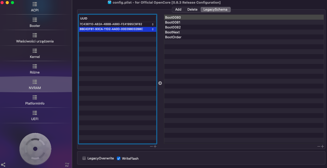Click the PayPal donate icon
The height and width of the screenshot is (168, 327).
click(x=67, y=165)
